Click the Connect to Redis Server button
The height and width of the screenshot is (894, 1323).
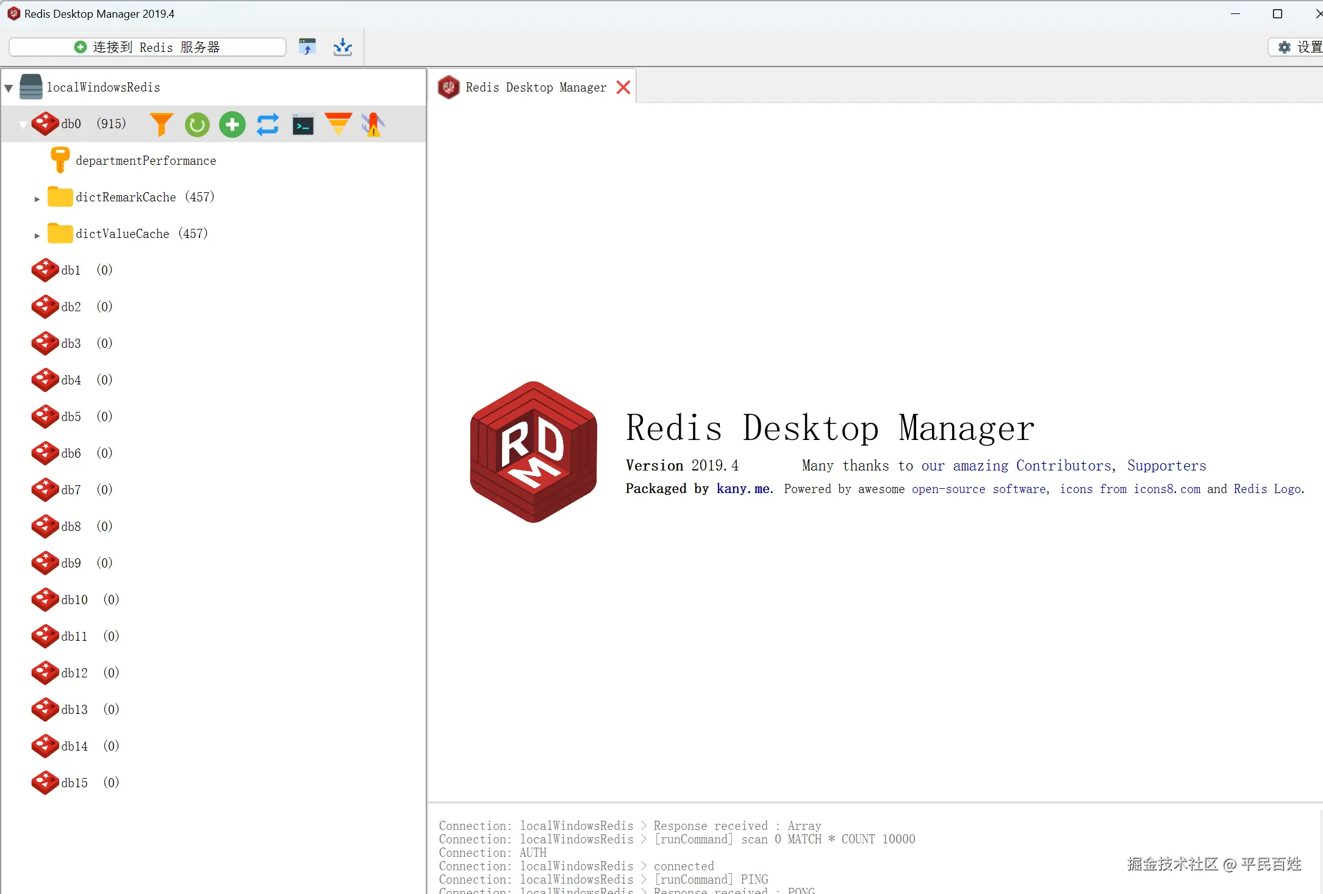tap(148, 47)
